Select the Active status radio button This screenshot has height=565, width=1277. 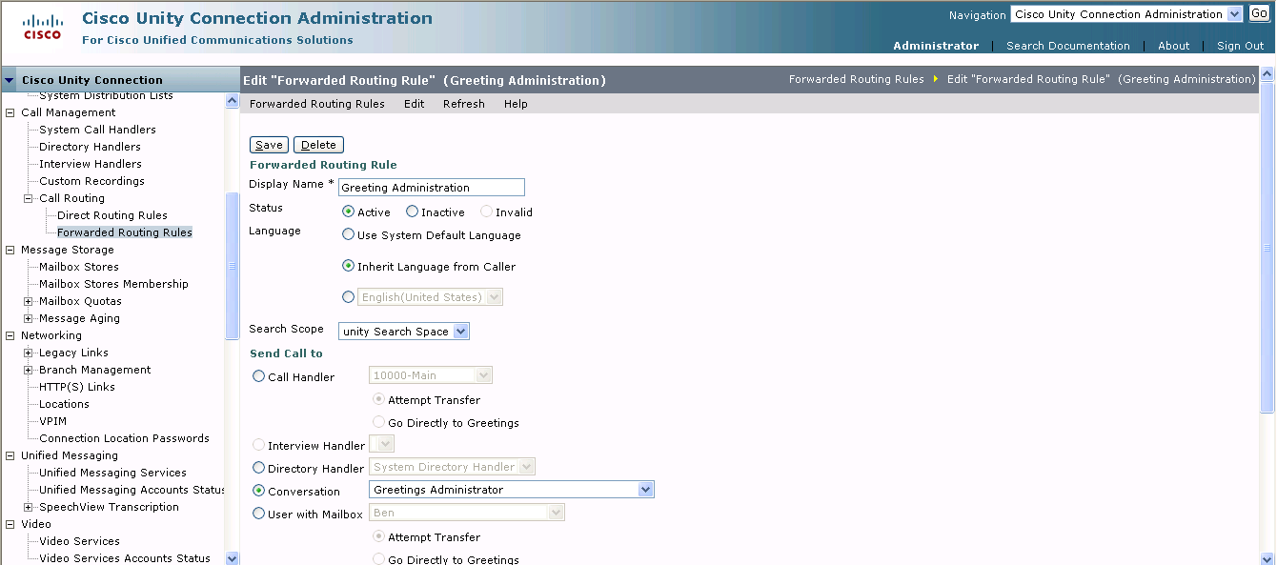coord(348,212)
